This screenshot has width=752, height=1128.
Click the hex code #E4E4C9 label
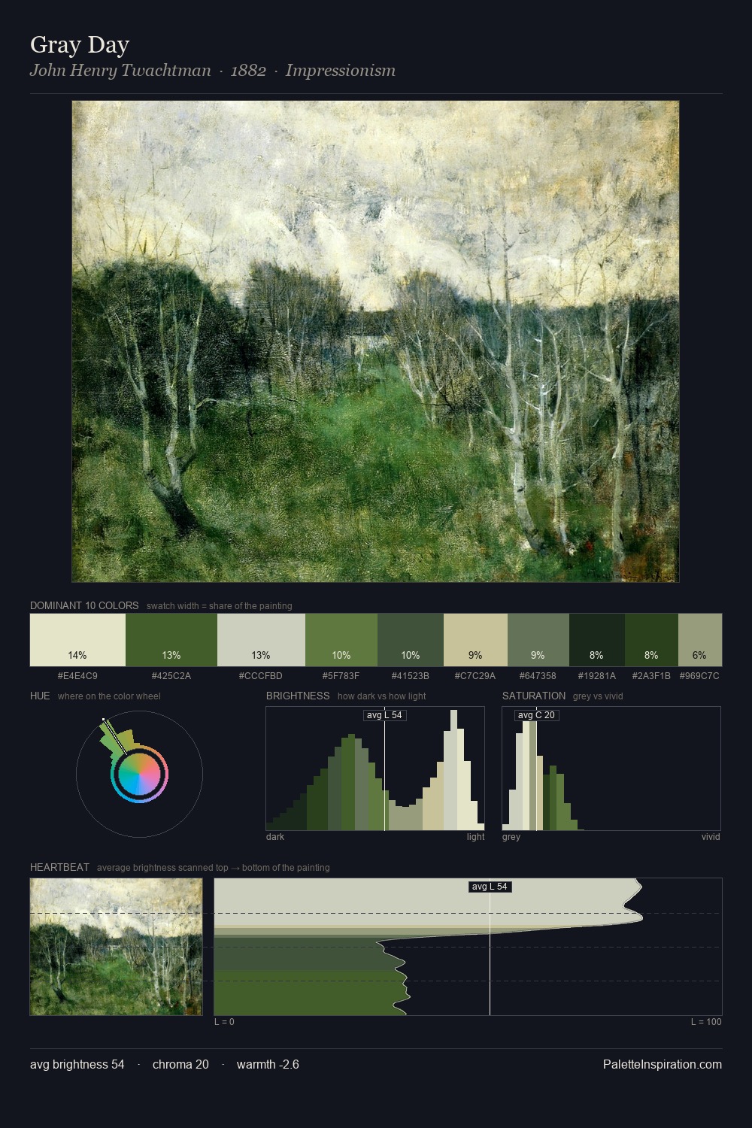[77, 676]
